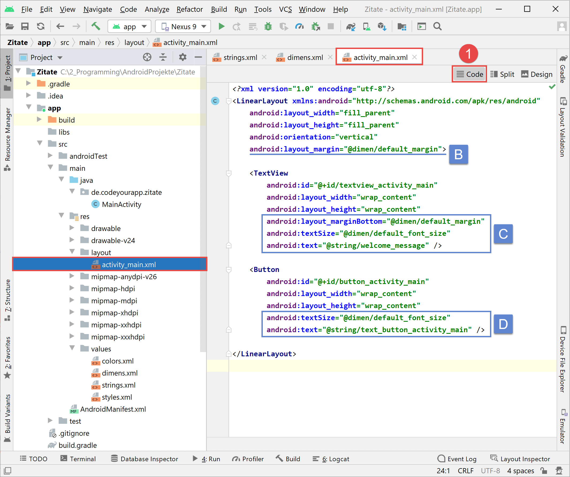Open the Layout Inspector
Viewport: 570px width, 477px height.
pyautogui.click(x=520, y=459)
